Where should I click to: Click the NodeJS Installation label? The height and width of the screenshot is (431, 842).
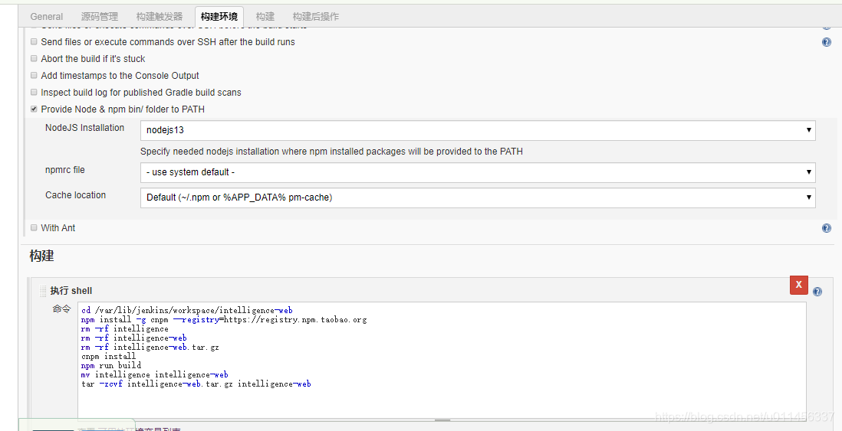(x=85, y=128)
